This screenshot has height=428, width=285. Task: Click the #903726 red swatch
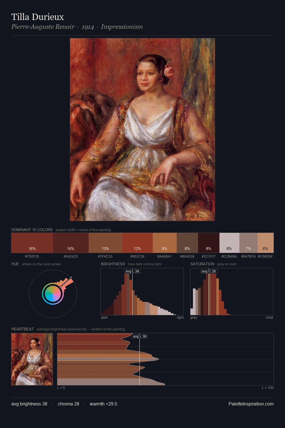coord(137,243)
